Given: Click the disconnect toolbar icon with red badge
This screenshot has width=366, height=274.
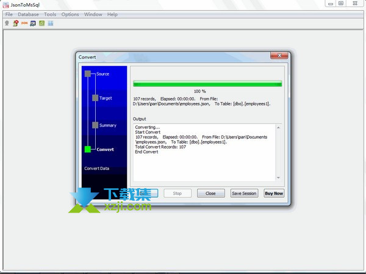Looking at the screenshot, I should (x=16, y=23).
